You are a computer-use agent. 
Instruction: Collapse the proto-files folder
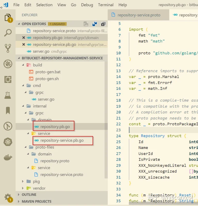(x=26, y=147)
